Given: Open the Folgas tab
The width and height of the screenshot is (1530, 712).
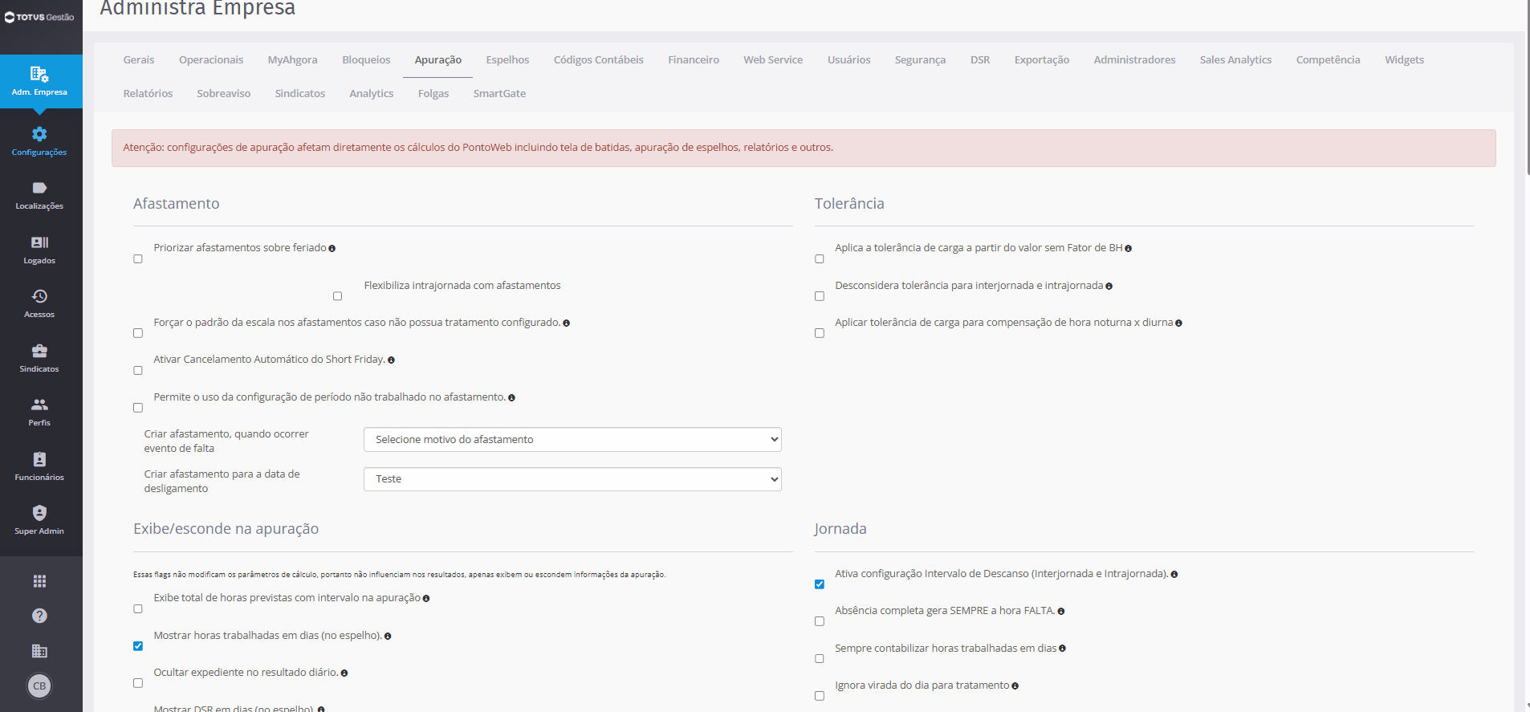Looking at the screenshot, I should 433,94.
